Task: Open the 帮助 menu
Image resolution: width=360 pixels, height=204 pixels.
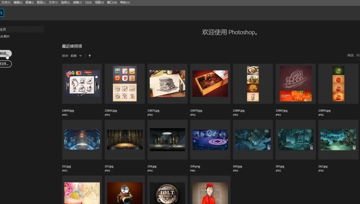Action: click(x=125, y=2)
